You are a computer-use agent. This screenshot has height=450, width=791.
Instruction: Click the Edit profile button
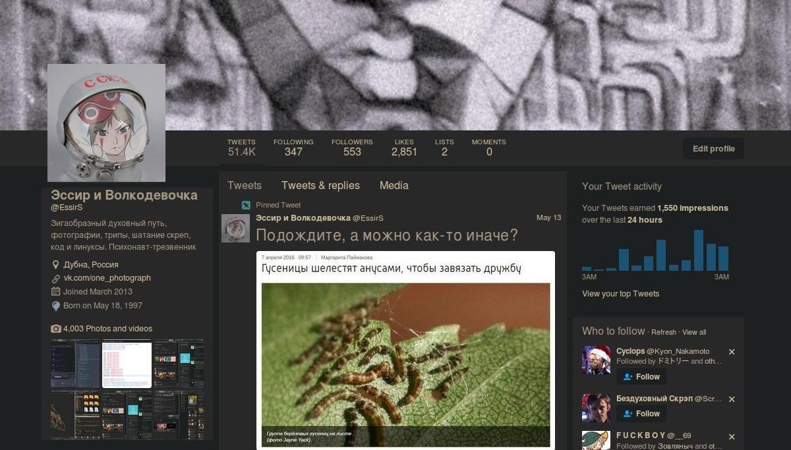(713, 148)
